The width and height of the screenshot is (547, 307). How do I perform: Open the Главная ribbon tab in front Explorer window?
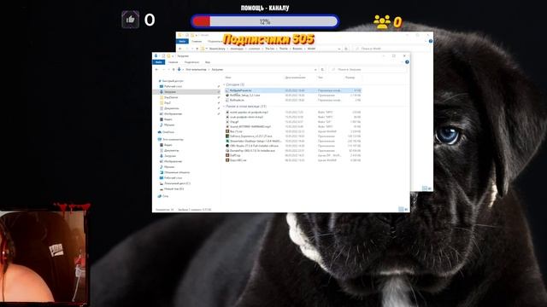(173, 62)
